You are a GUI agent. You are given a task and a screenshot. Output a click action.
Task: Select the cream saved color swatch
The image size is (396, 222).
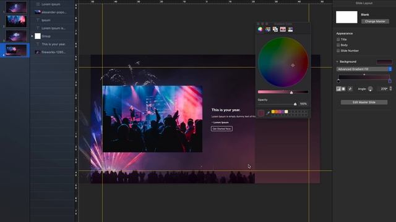(286, 112)
